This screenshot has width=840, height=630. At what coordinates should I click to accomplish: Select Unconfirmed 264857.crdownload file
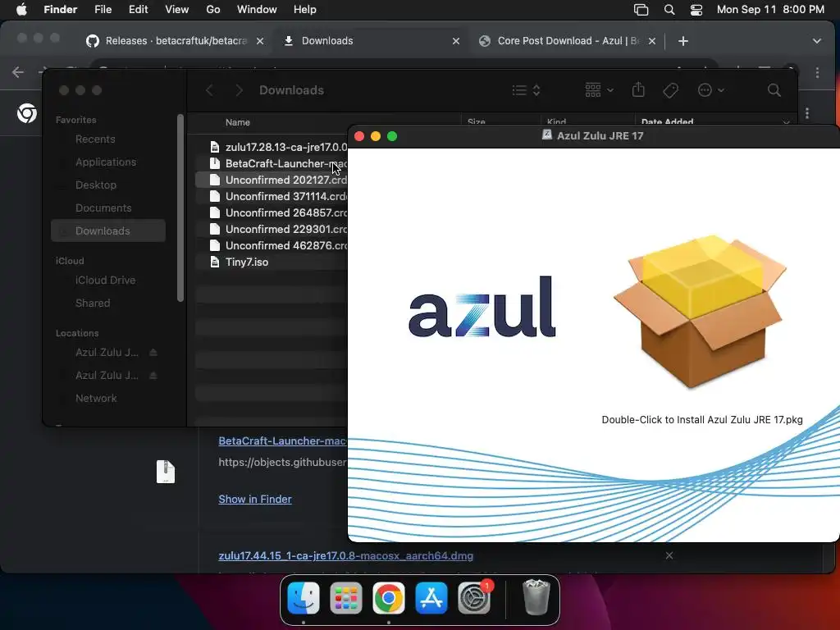tap(271, 213)
